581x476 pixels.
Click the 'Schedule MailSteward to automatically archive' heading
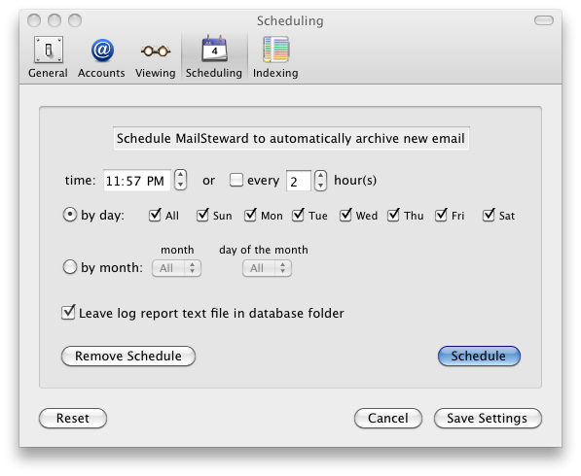291,138
